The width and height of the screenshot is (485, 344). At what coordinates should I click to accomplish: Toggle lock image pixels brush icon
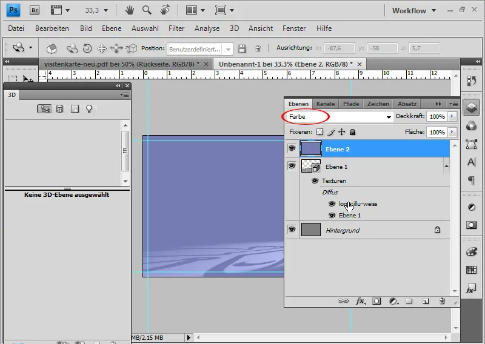tap(330, 132)
